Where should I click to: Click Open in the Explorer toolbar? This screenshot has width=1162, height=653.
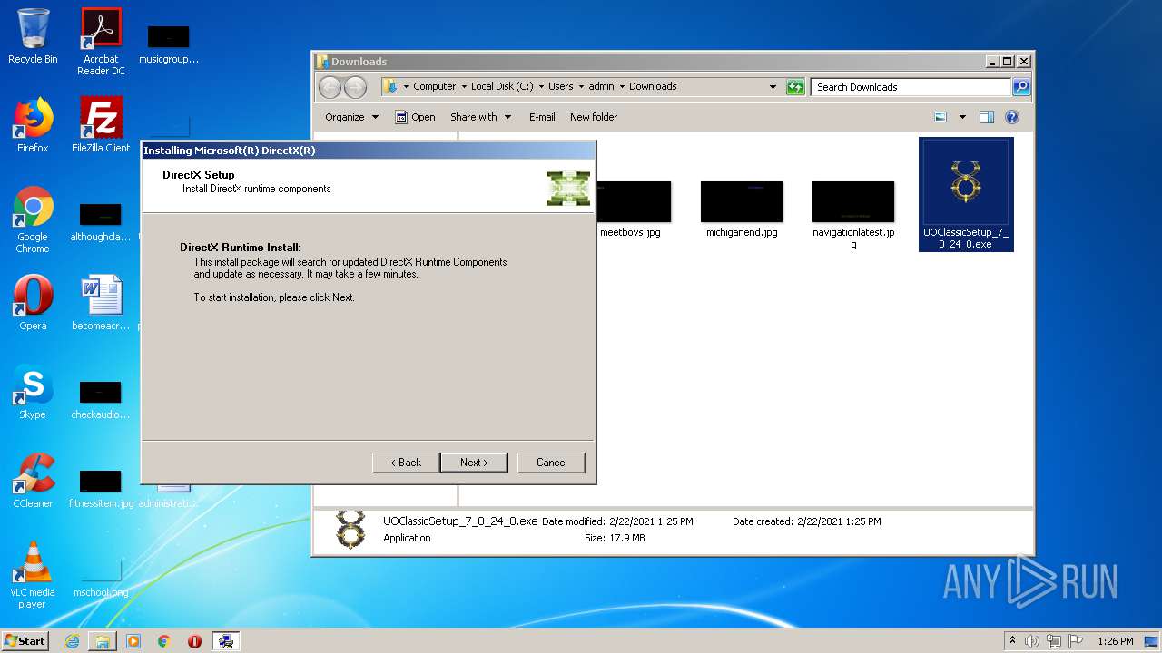(415, 117)
